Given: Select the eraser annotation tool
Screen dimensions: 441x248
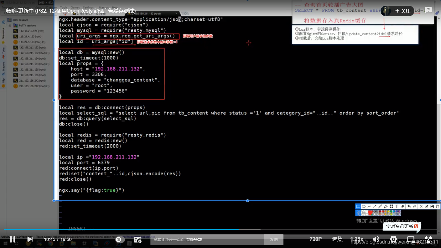Looking at the screenshot, I should tap(402, 206).
